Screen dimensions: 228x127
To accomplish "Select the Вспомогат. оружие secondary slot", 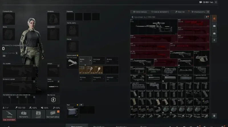I will click(x=19, y=86).
